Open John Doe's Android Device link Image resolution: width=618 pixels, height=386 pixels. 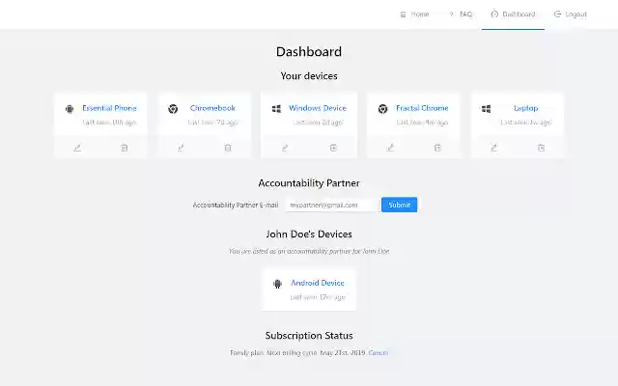coord(318,283)
